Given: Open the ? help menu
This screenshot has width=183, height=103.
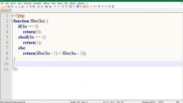Looking at the screenshot, I should tap(87, 3).
